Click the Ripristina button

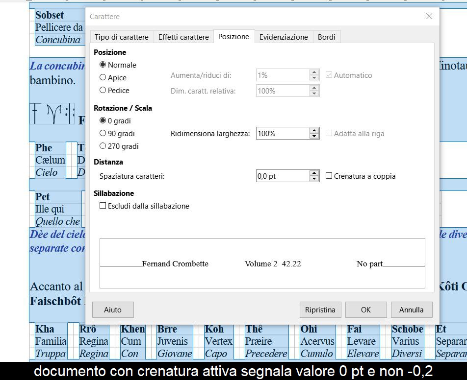click(x=320, y=310)
